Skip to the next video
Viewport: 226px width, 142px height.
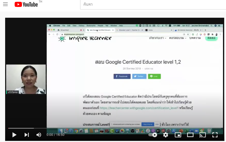pos(27,135)
